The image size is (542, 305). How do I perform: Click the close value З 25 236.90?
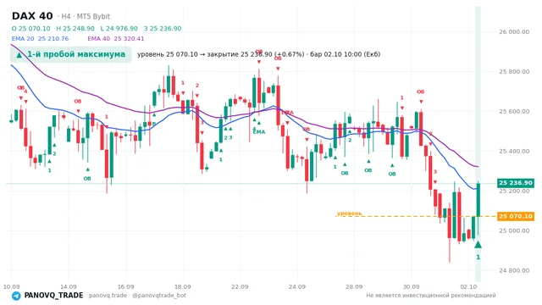163,28
